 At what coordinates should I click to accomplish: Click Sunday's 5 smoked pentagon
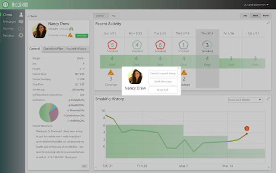[x=112, y=45]
